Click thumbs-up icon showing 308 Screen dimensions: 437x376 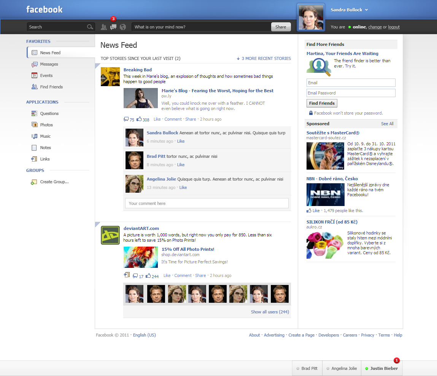point(139,119)
